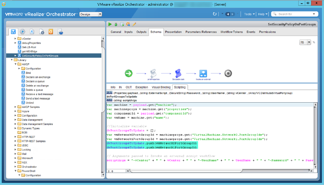324x185 pixels.
Task: Switch to the Outputs tab
Action: (141, 32)
